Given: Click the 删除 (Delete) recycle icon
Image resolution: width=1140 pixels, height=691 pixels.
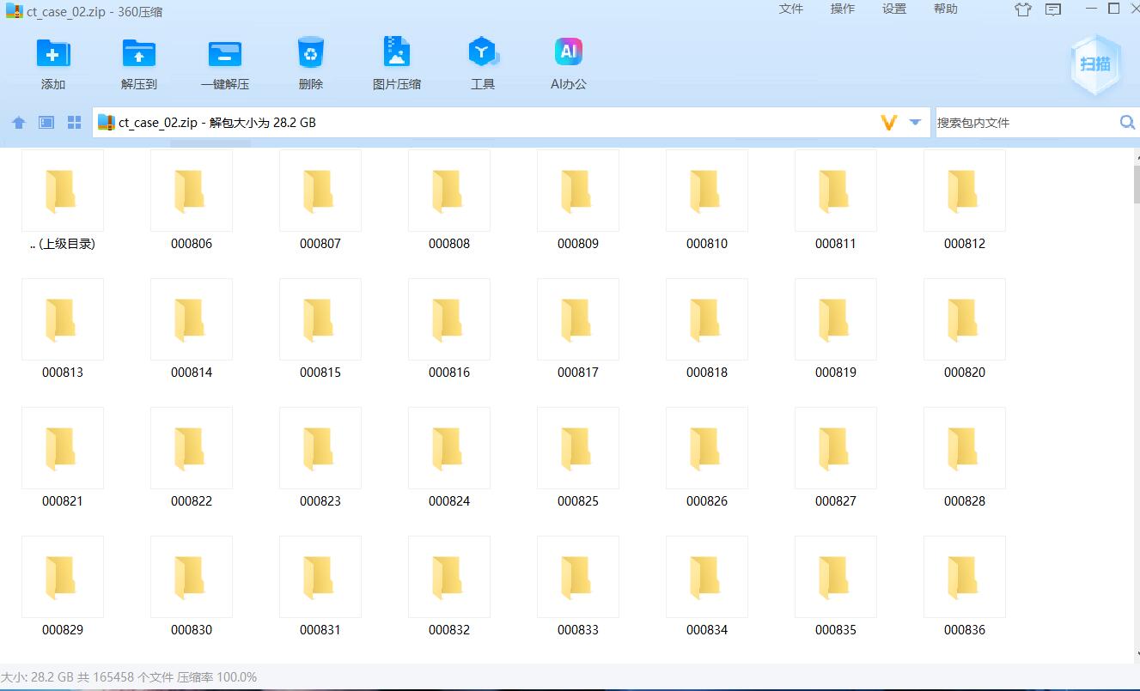Looking at the screenshot, I should 310,54.
